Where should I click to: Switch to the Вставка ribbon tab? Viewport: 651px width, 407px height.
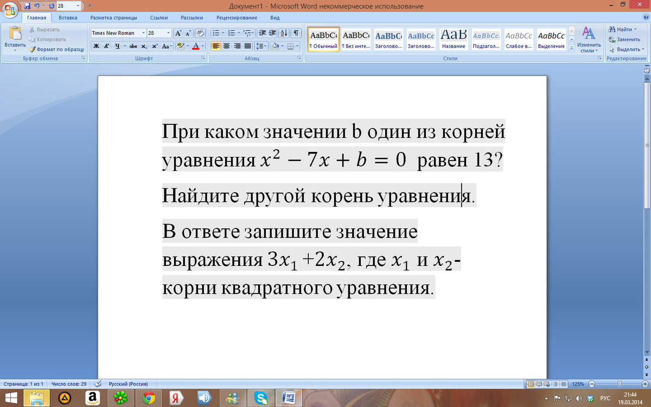coord(68,18)
